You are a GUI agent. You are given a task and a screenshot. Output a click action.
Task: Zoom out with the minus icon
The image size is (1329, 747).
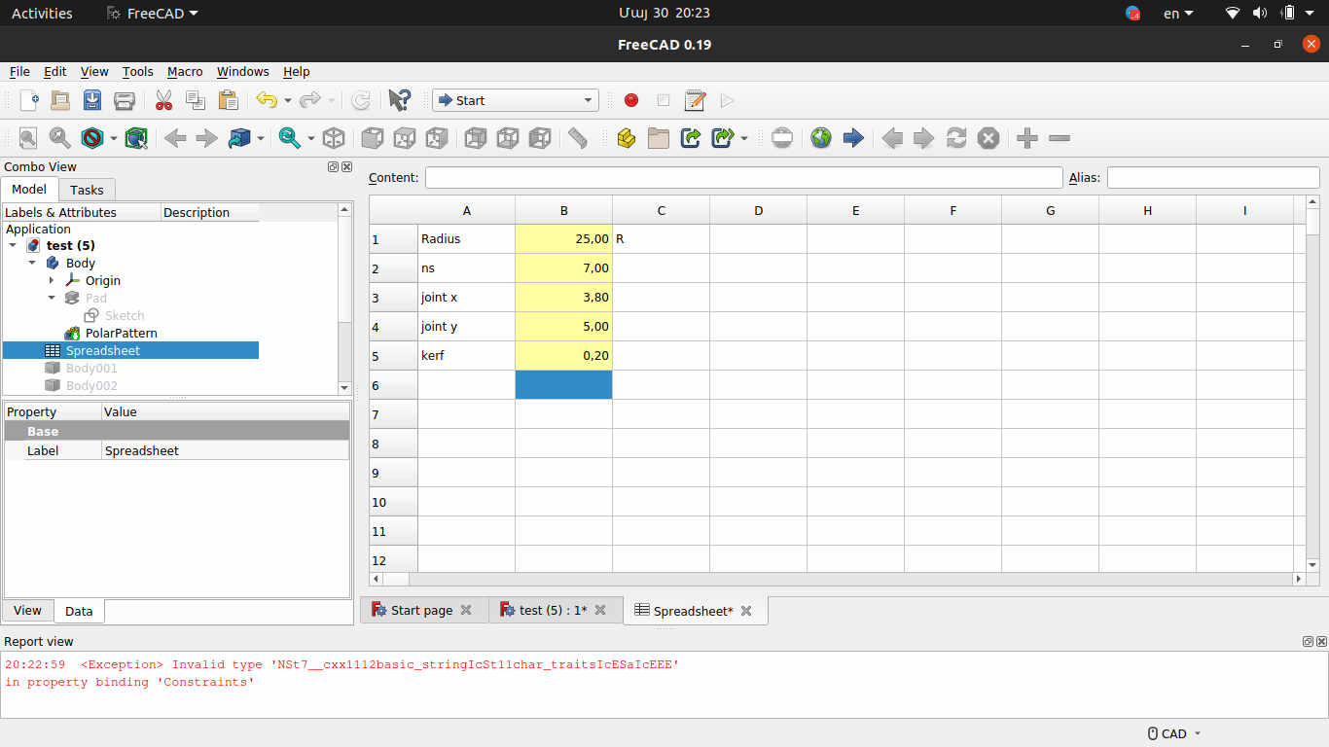[x=1060, y=138]
